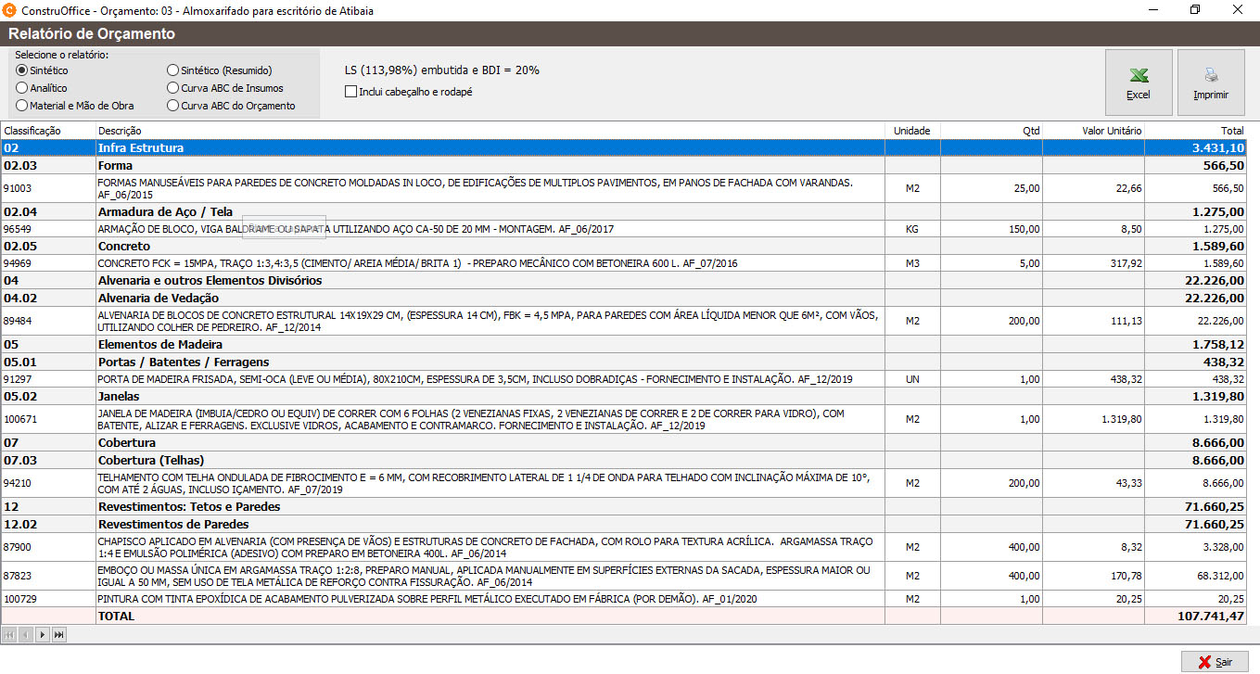1260x674 pixels.
Task: Select Revestimentos: Tetos e Paredes row
Action: coord(624,507)
